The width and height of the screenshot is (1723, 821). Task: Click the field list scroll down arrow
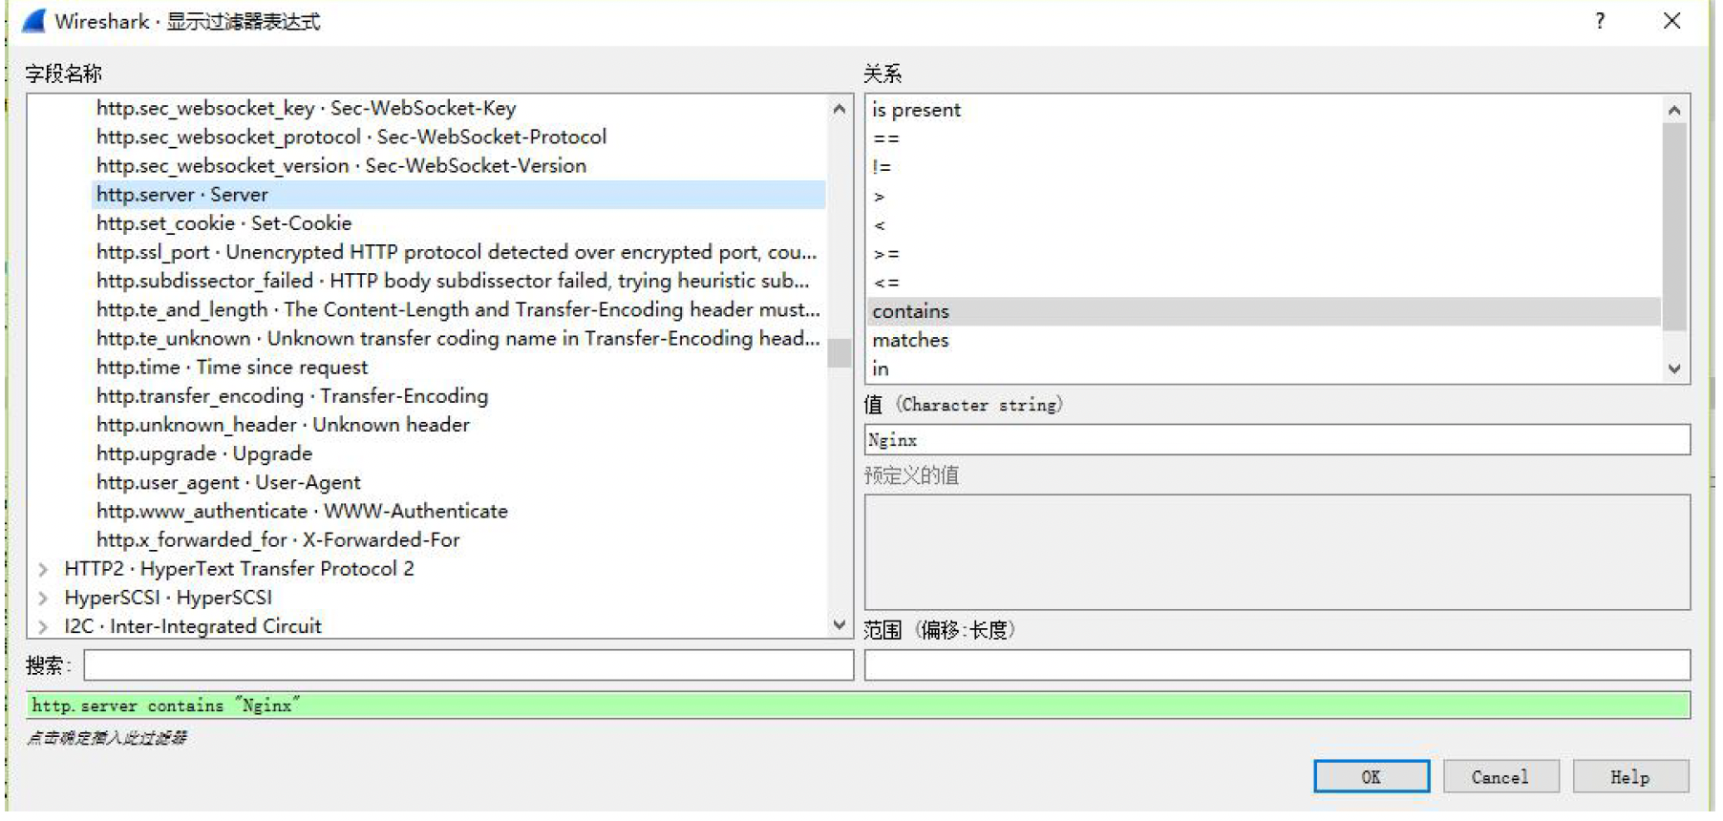click(840, 625)
